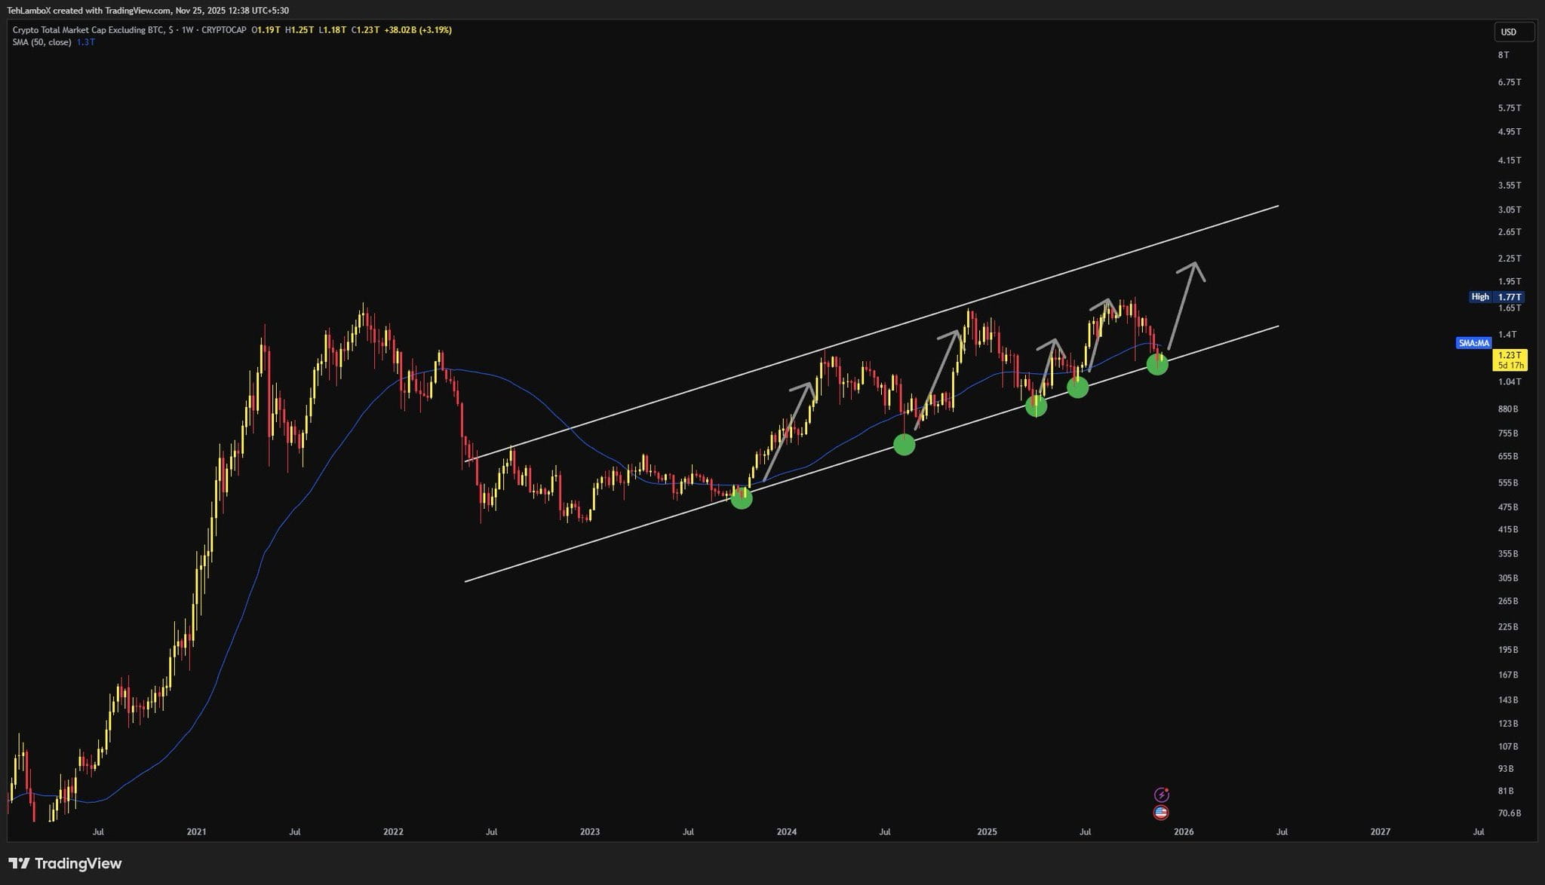Click the 2021 label on time axis

(196, 832)
